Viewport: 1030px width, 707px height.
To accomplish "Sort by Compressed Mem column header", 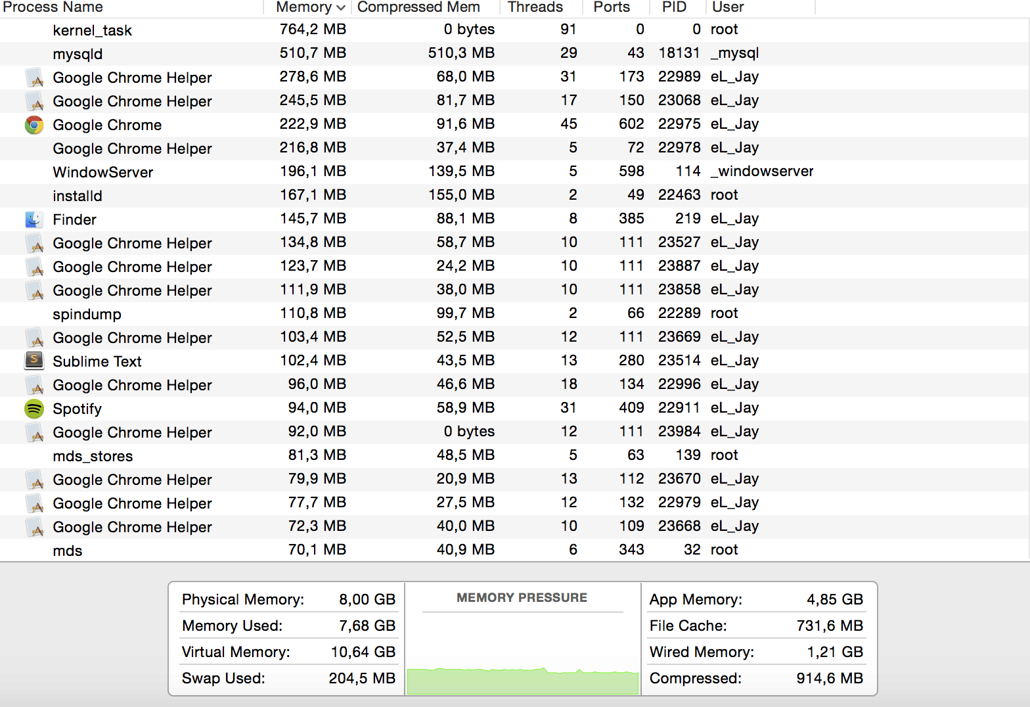I will tap(418, 7).
